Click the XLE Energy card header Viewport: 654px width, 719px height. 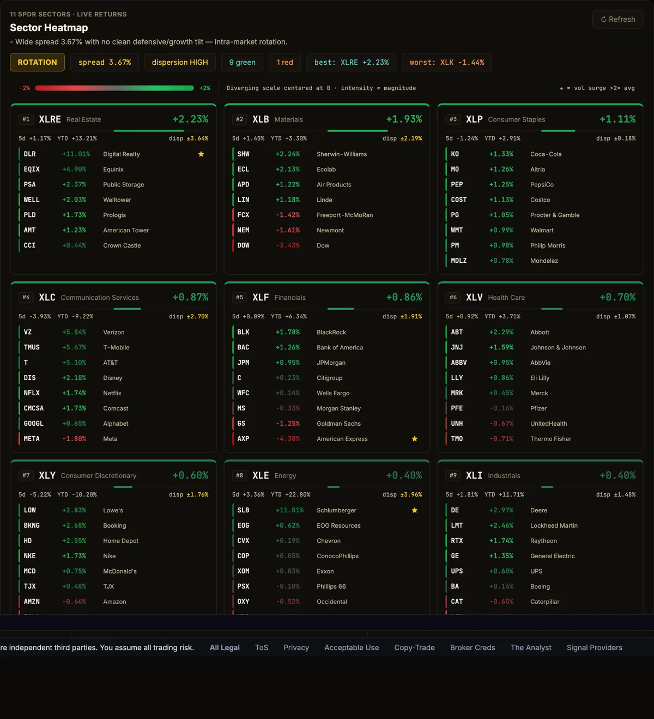pos(327,476)
